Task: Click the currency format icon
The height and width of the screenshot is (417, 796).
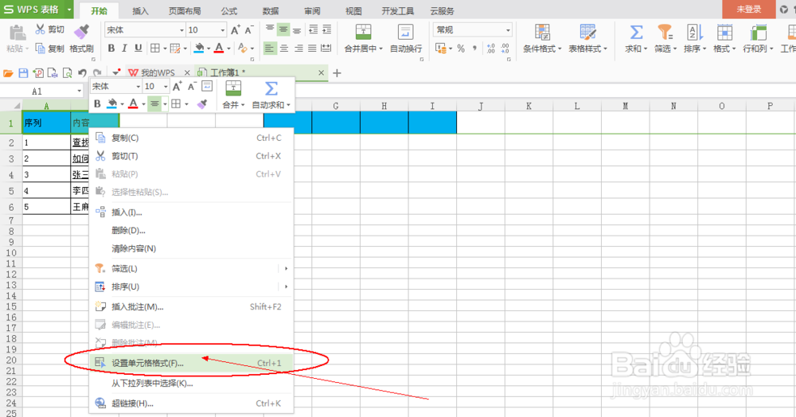Action: (x=441, y=49)
